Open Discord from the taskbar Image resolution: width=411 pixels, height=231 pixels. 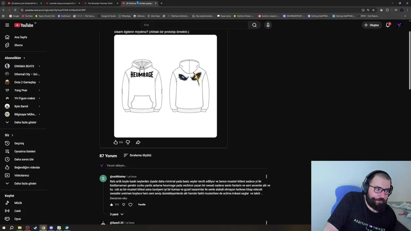[x=51, y=228]
